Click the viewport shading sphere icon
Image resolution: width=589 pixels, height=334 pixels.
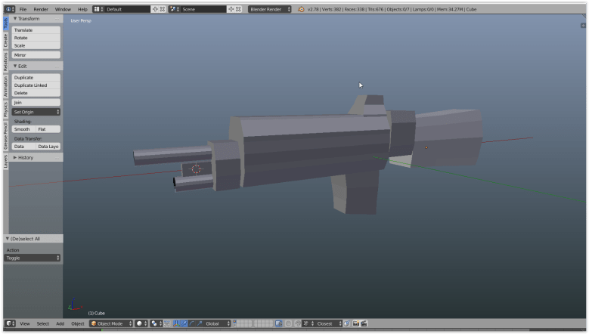pyautogui.click(x=141, y=323)
